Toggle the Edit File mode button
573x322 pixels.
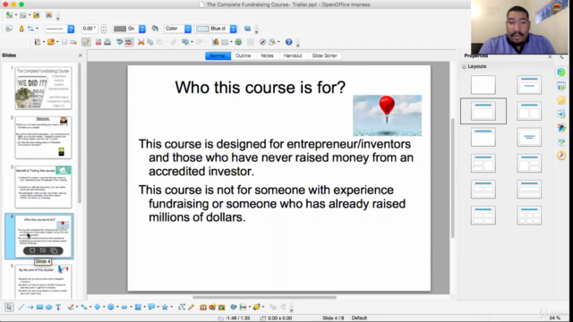86,42
